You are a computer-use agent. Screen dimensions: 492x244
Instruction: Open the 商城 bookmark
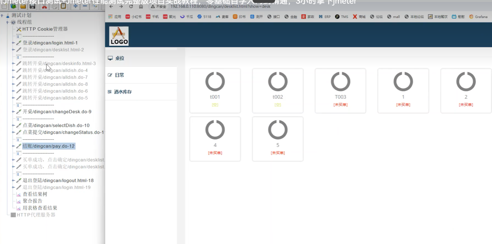click(x=359, y=17)
